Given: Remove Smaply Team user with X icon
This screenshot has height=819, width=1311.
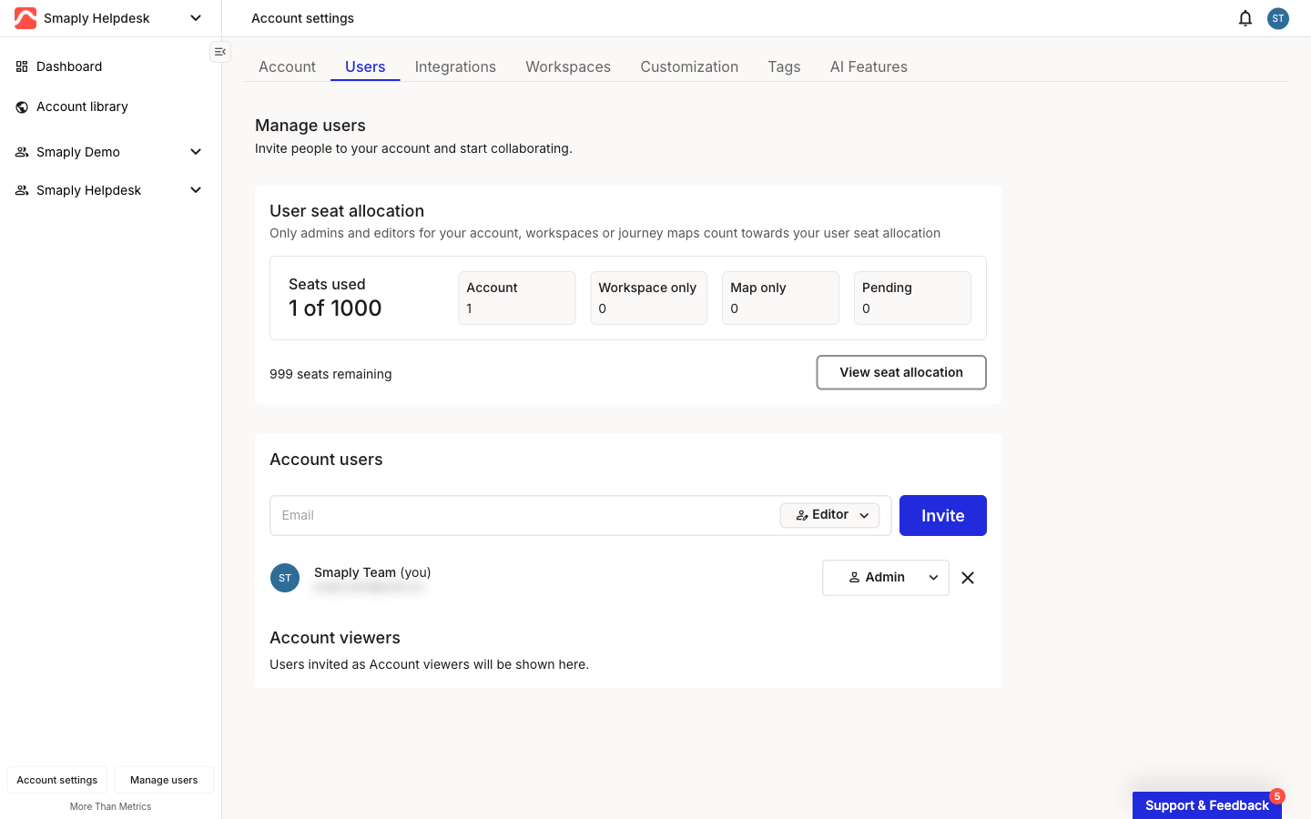Looking at the screenshot, I should point(968,578).
